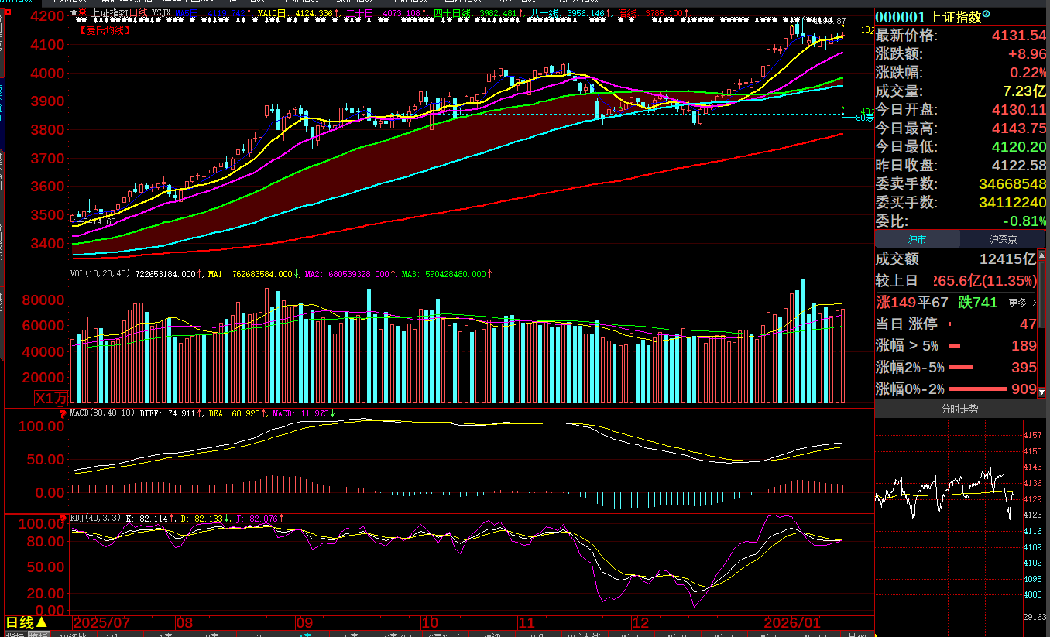Click the X1万 volume unit label
Viewport: 1050px width, 637px height.
[52, 398]
